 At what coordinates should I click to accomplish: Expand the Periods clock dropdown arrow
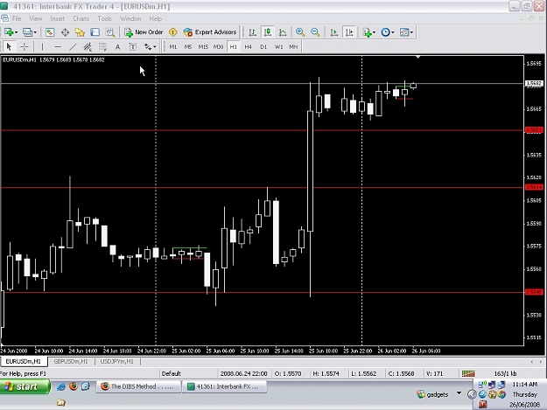[393, 32]
